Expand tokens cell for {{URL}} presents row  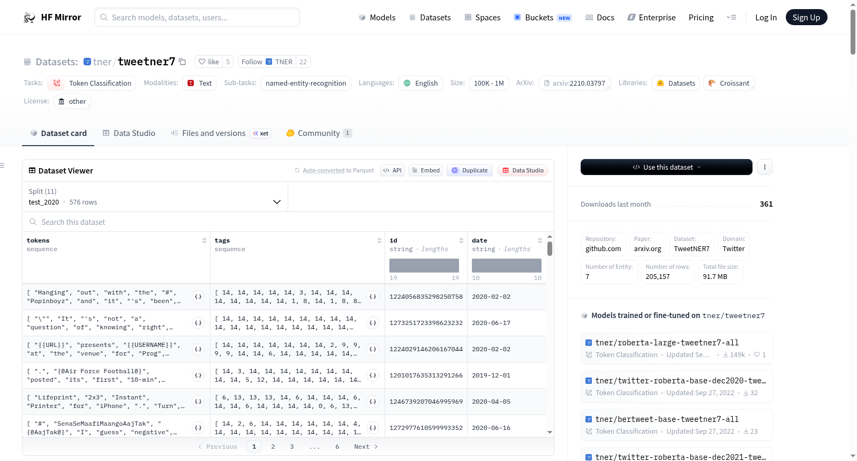(198, 349)
